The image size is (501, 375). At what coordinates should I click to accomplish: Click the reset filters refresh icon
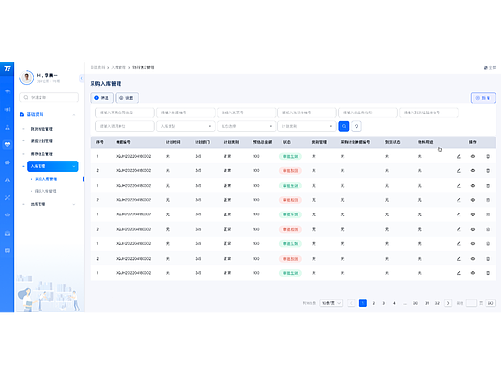[x=356, y=126]
